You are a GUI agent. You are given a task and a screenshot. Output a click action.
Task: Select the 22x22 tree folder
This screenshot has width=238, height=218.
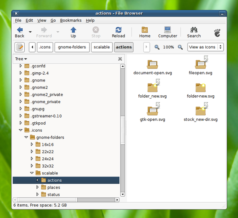coord(48,152)
